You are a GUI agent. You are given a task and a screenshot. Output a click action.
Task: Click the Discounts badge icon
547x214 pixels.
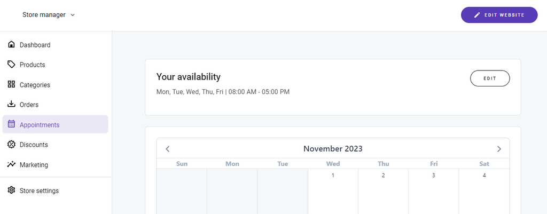point(11,144)
